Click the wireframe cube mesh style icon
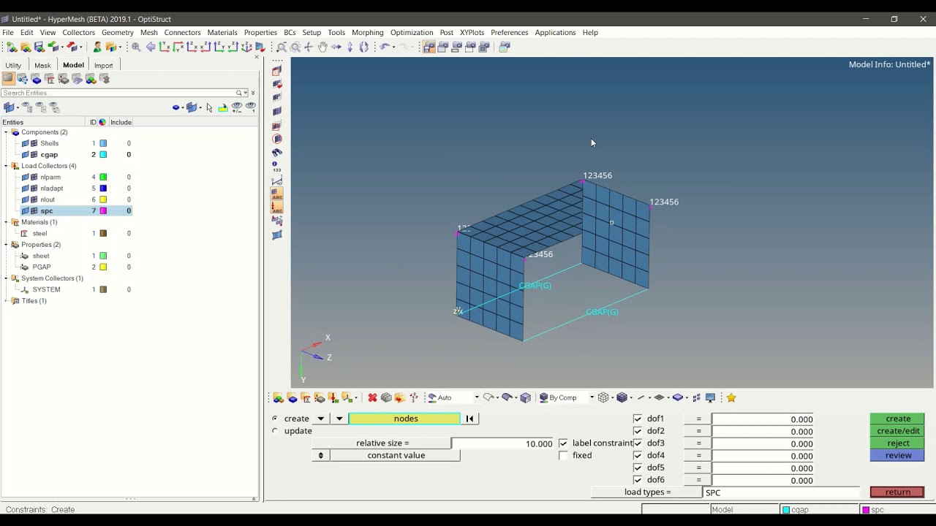The width and height of the screenshot is (936, 526). [603, 397]
